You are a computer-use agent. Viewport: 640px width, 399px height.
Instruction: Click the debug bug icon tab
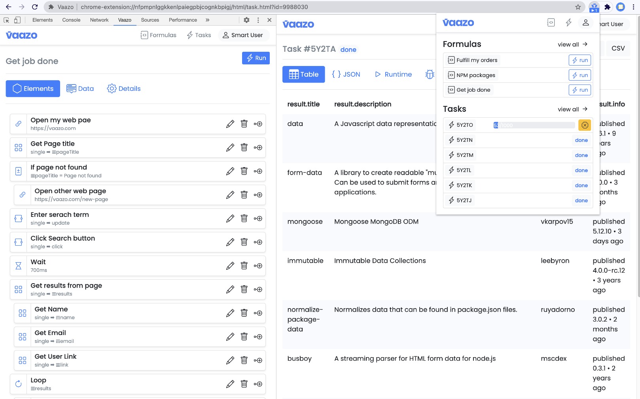430,74
